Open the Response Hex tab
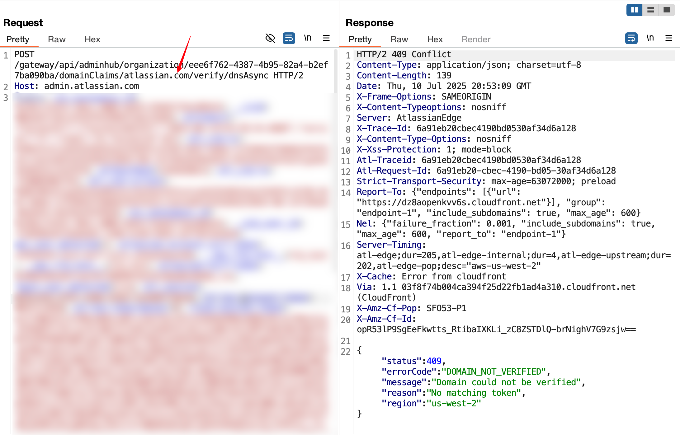Image resolution: width=680 pixels, height=435 pixels. pyautogui.click(x=435, y=40)
